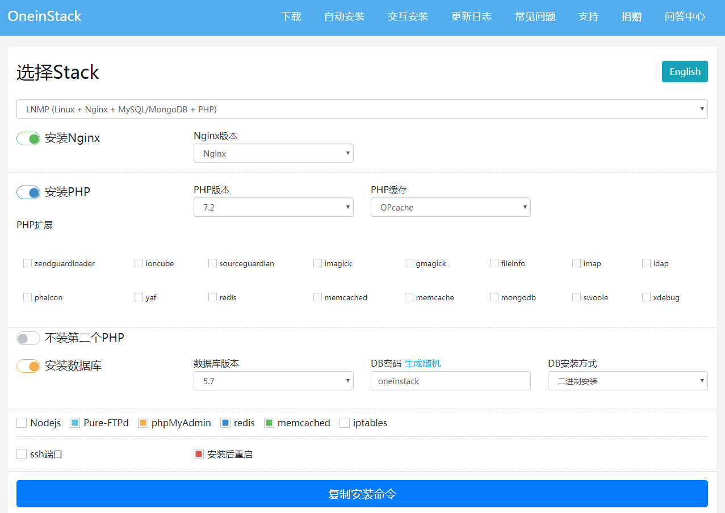Toggle the 安装数据库 switch
Image resolution: width=725 pixels, height=513 pixels.
(28, 366)
